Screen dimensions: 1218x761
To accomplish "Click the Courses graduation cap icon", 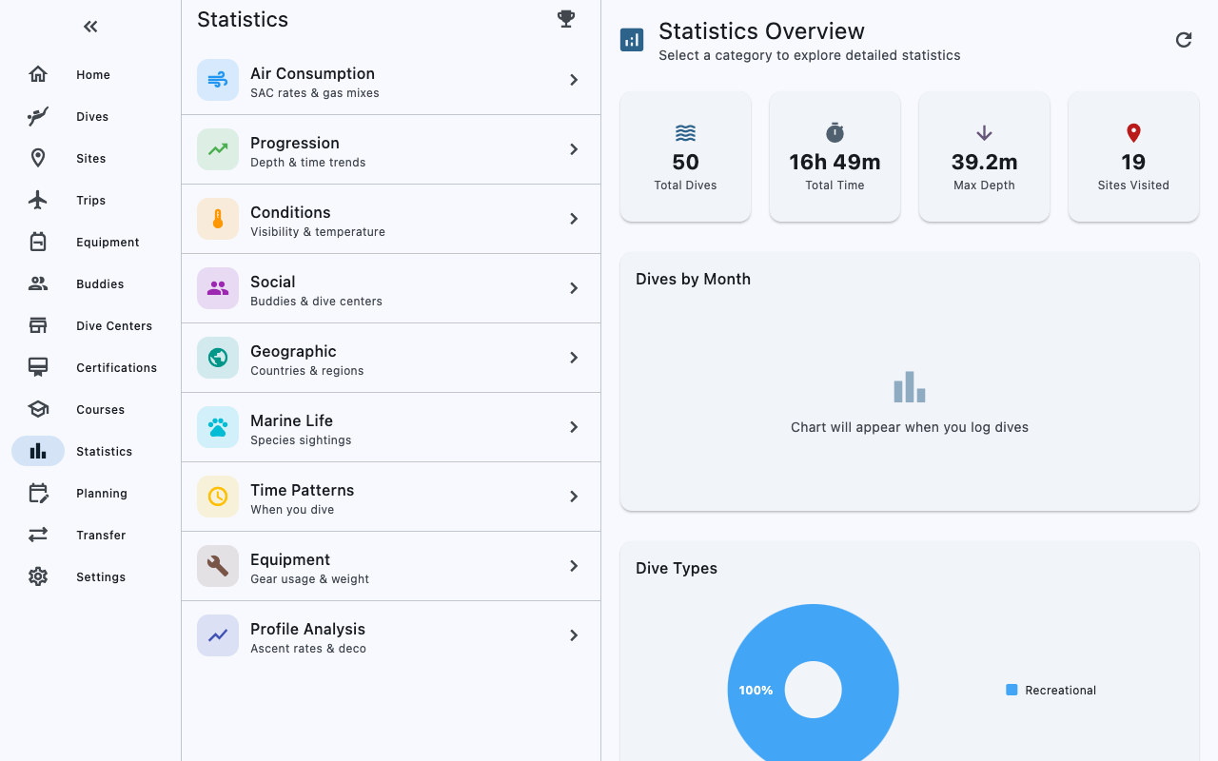I will point(38,409).
